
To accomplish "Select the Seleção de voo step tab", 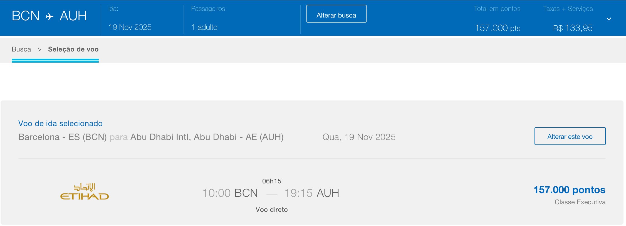I will [73, 50].
